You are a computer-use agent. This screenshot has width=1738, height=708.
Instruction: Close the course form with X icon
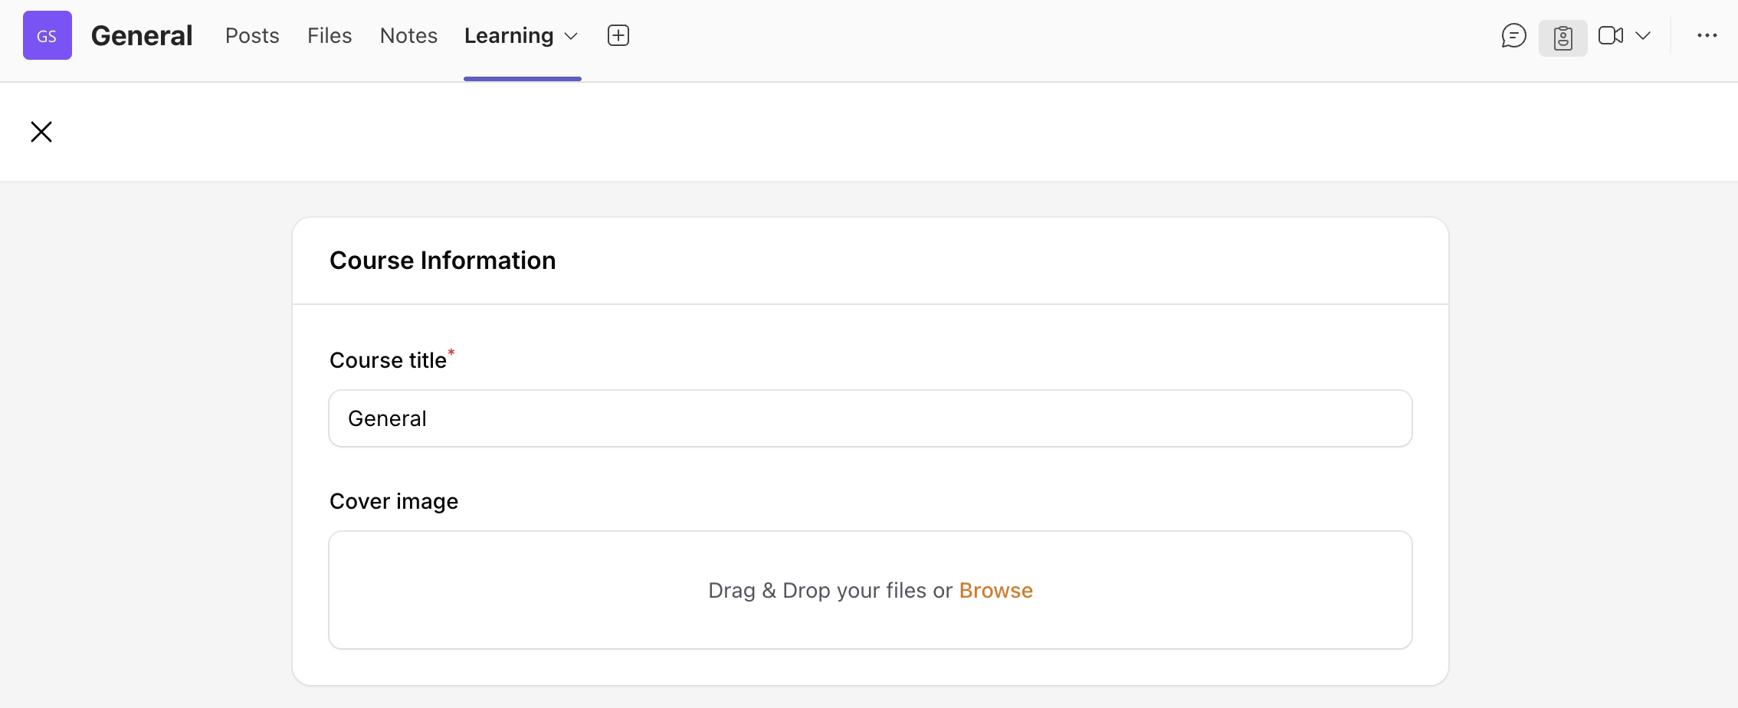pos(41,132)
